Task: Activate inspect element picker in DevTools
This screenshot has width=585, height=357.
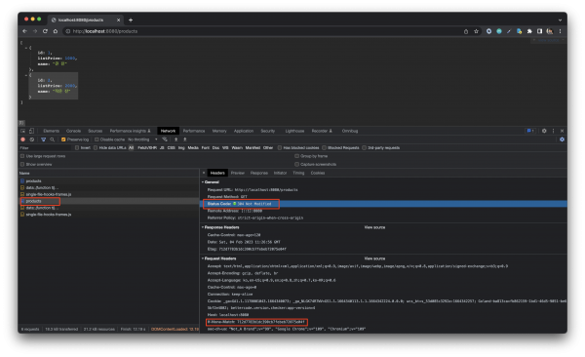Action: [22, 131]
